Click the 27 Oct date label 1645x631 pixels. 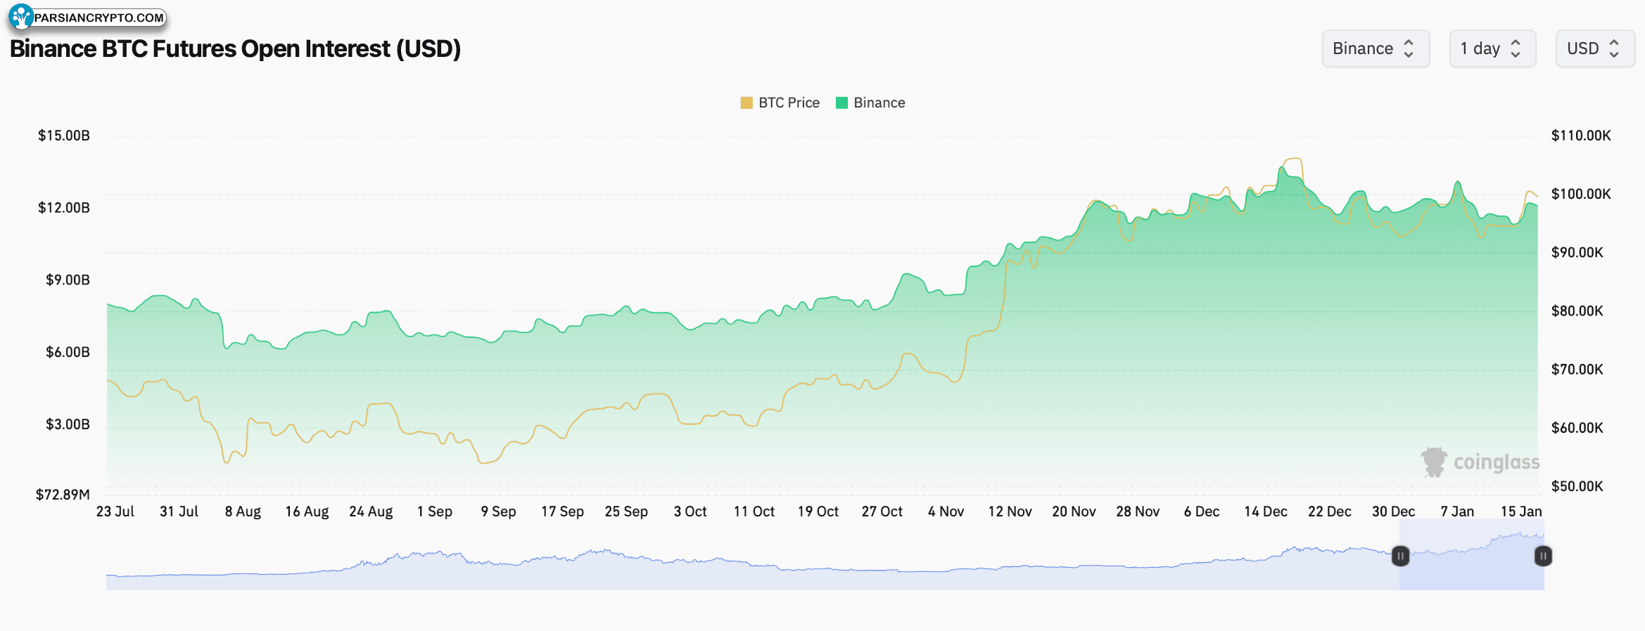(882, 512)
